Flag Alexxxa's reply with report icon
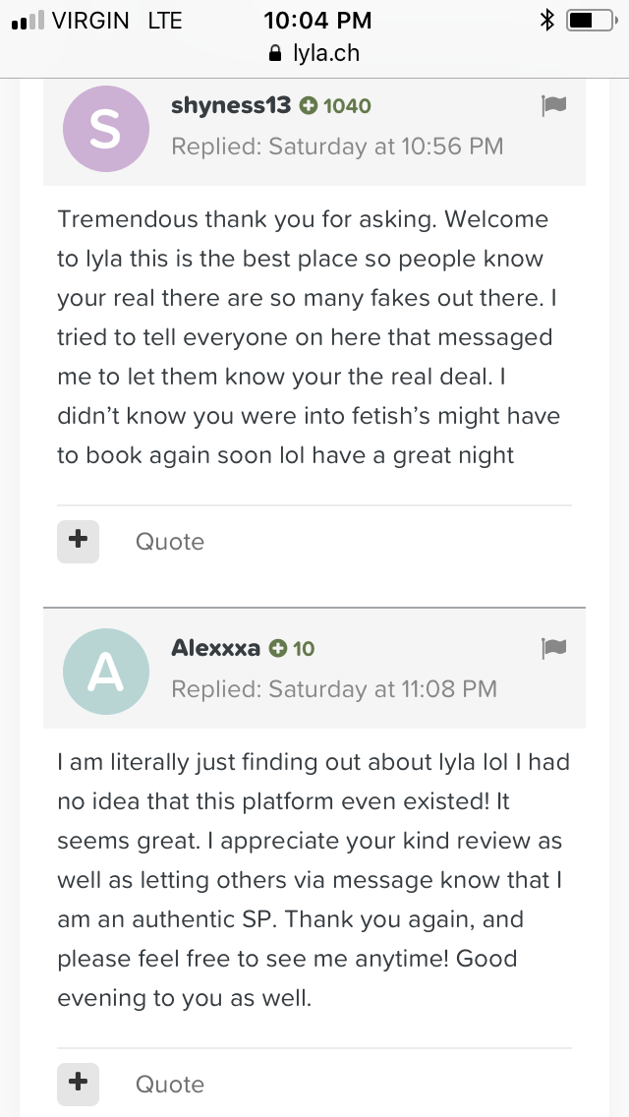Viewport: 629px width, 1117px height. [x=553, y=648]
